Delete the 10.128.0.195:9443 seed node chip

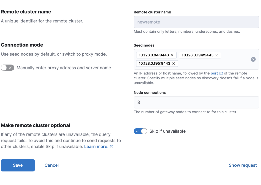(x=174, y=63)
